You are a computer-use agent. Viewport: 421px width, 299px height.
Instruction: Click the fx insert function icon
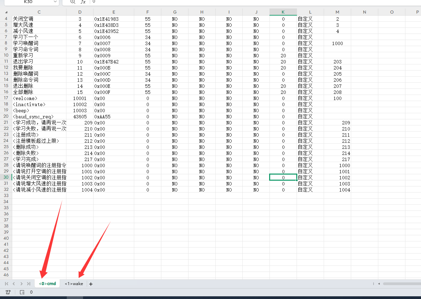tap(83, 2)
